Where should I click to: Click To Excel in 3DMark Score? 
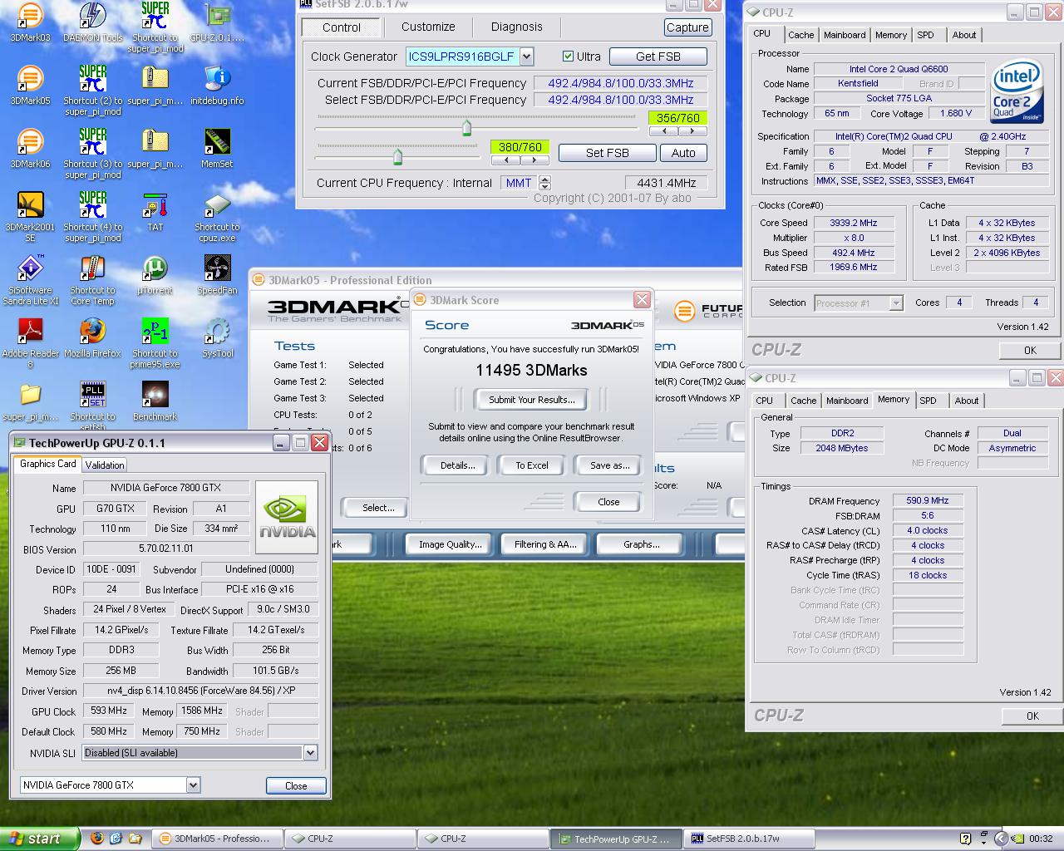coord(532,465)
